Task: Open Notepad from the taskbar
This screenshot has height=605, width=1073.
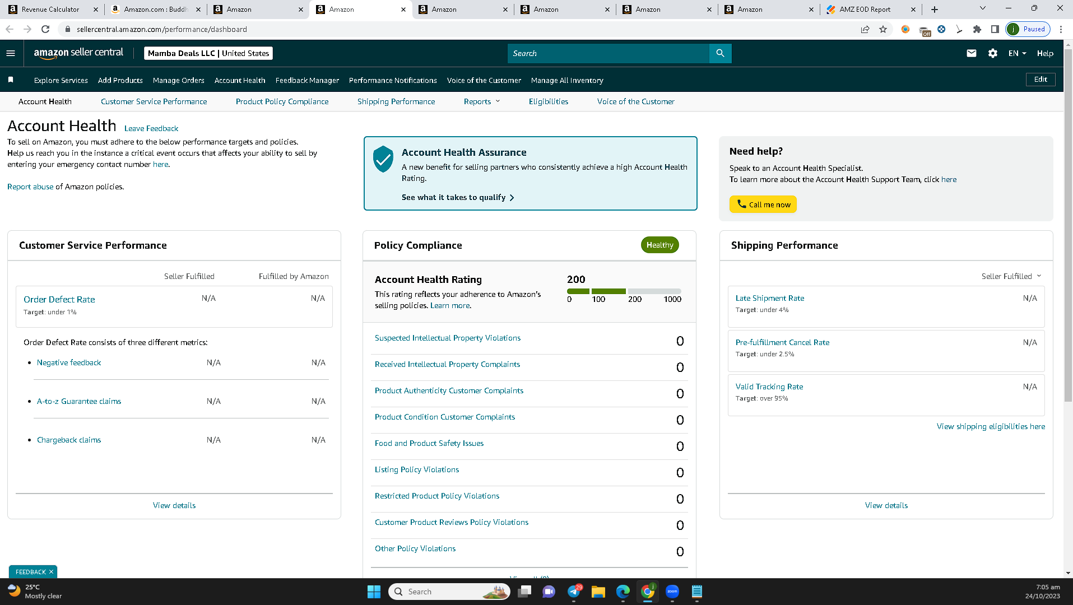Action: coord(697,592)
